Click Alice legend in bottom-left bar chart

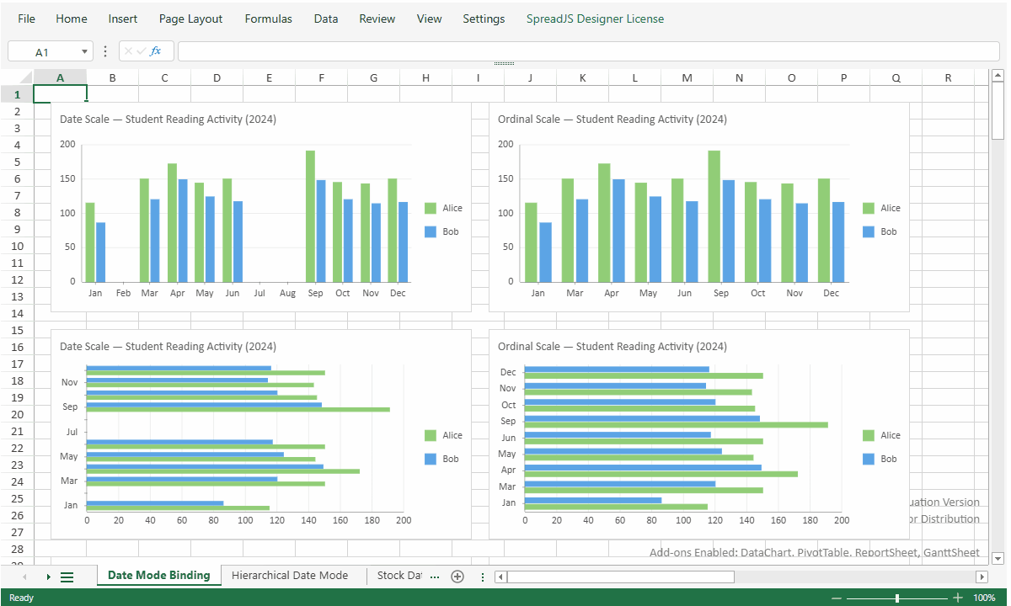pos(443,435)
